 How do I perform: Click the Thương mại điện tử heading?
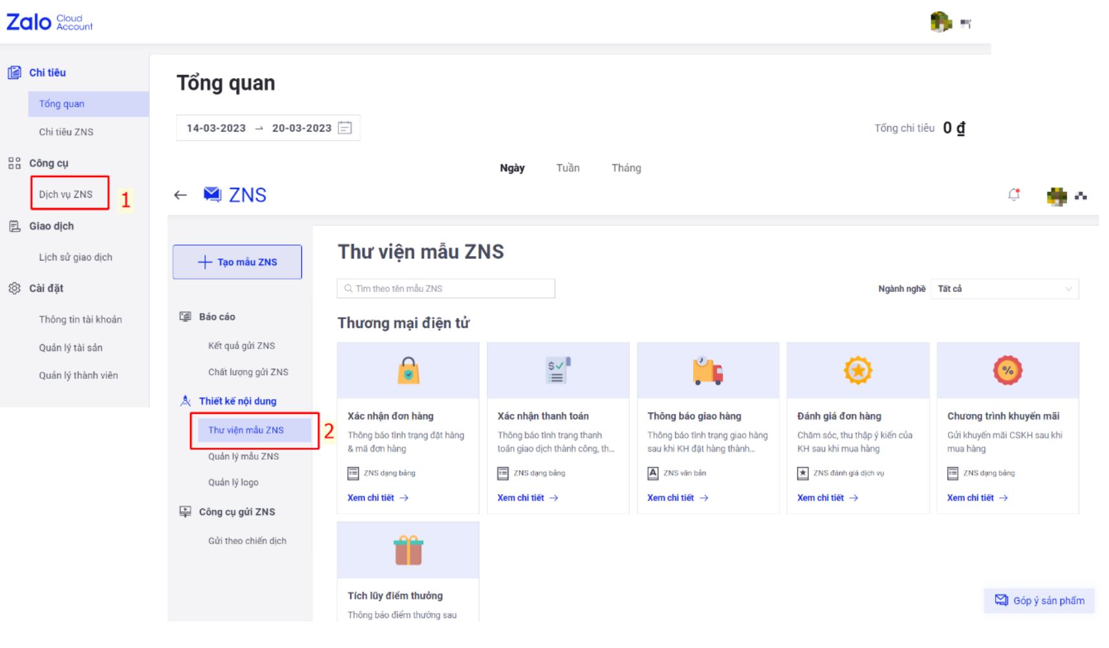click(x=404, y=323)
